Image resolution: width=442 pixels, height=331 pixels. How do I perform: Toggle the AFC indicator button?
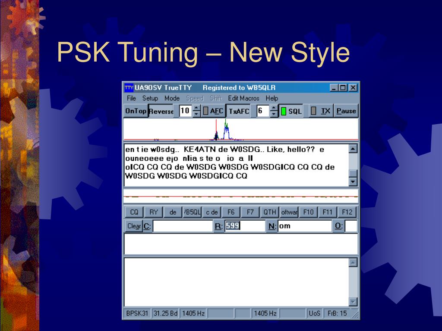click(x=213, y=111)
